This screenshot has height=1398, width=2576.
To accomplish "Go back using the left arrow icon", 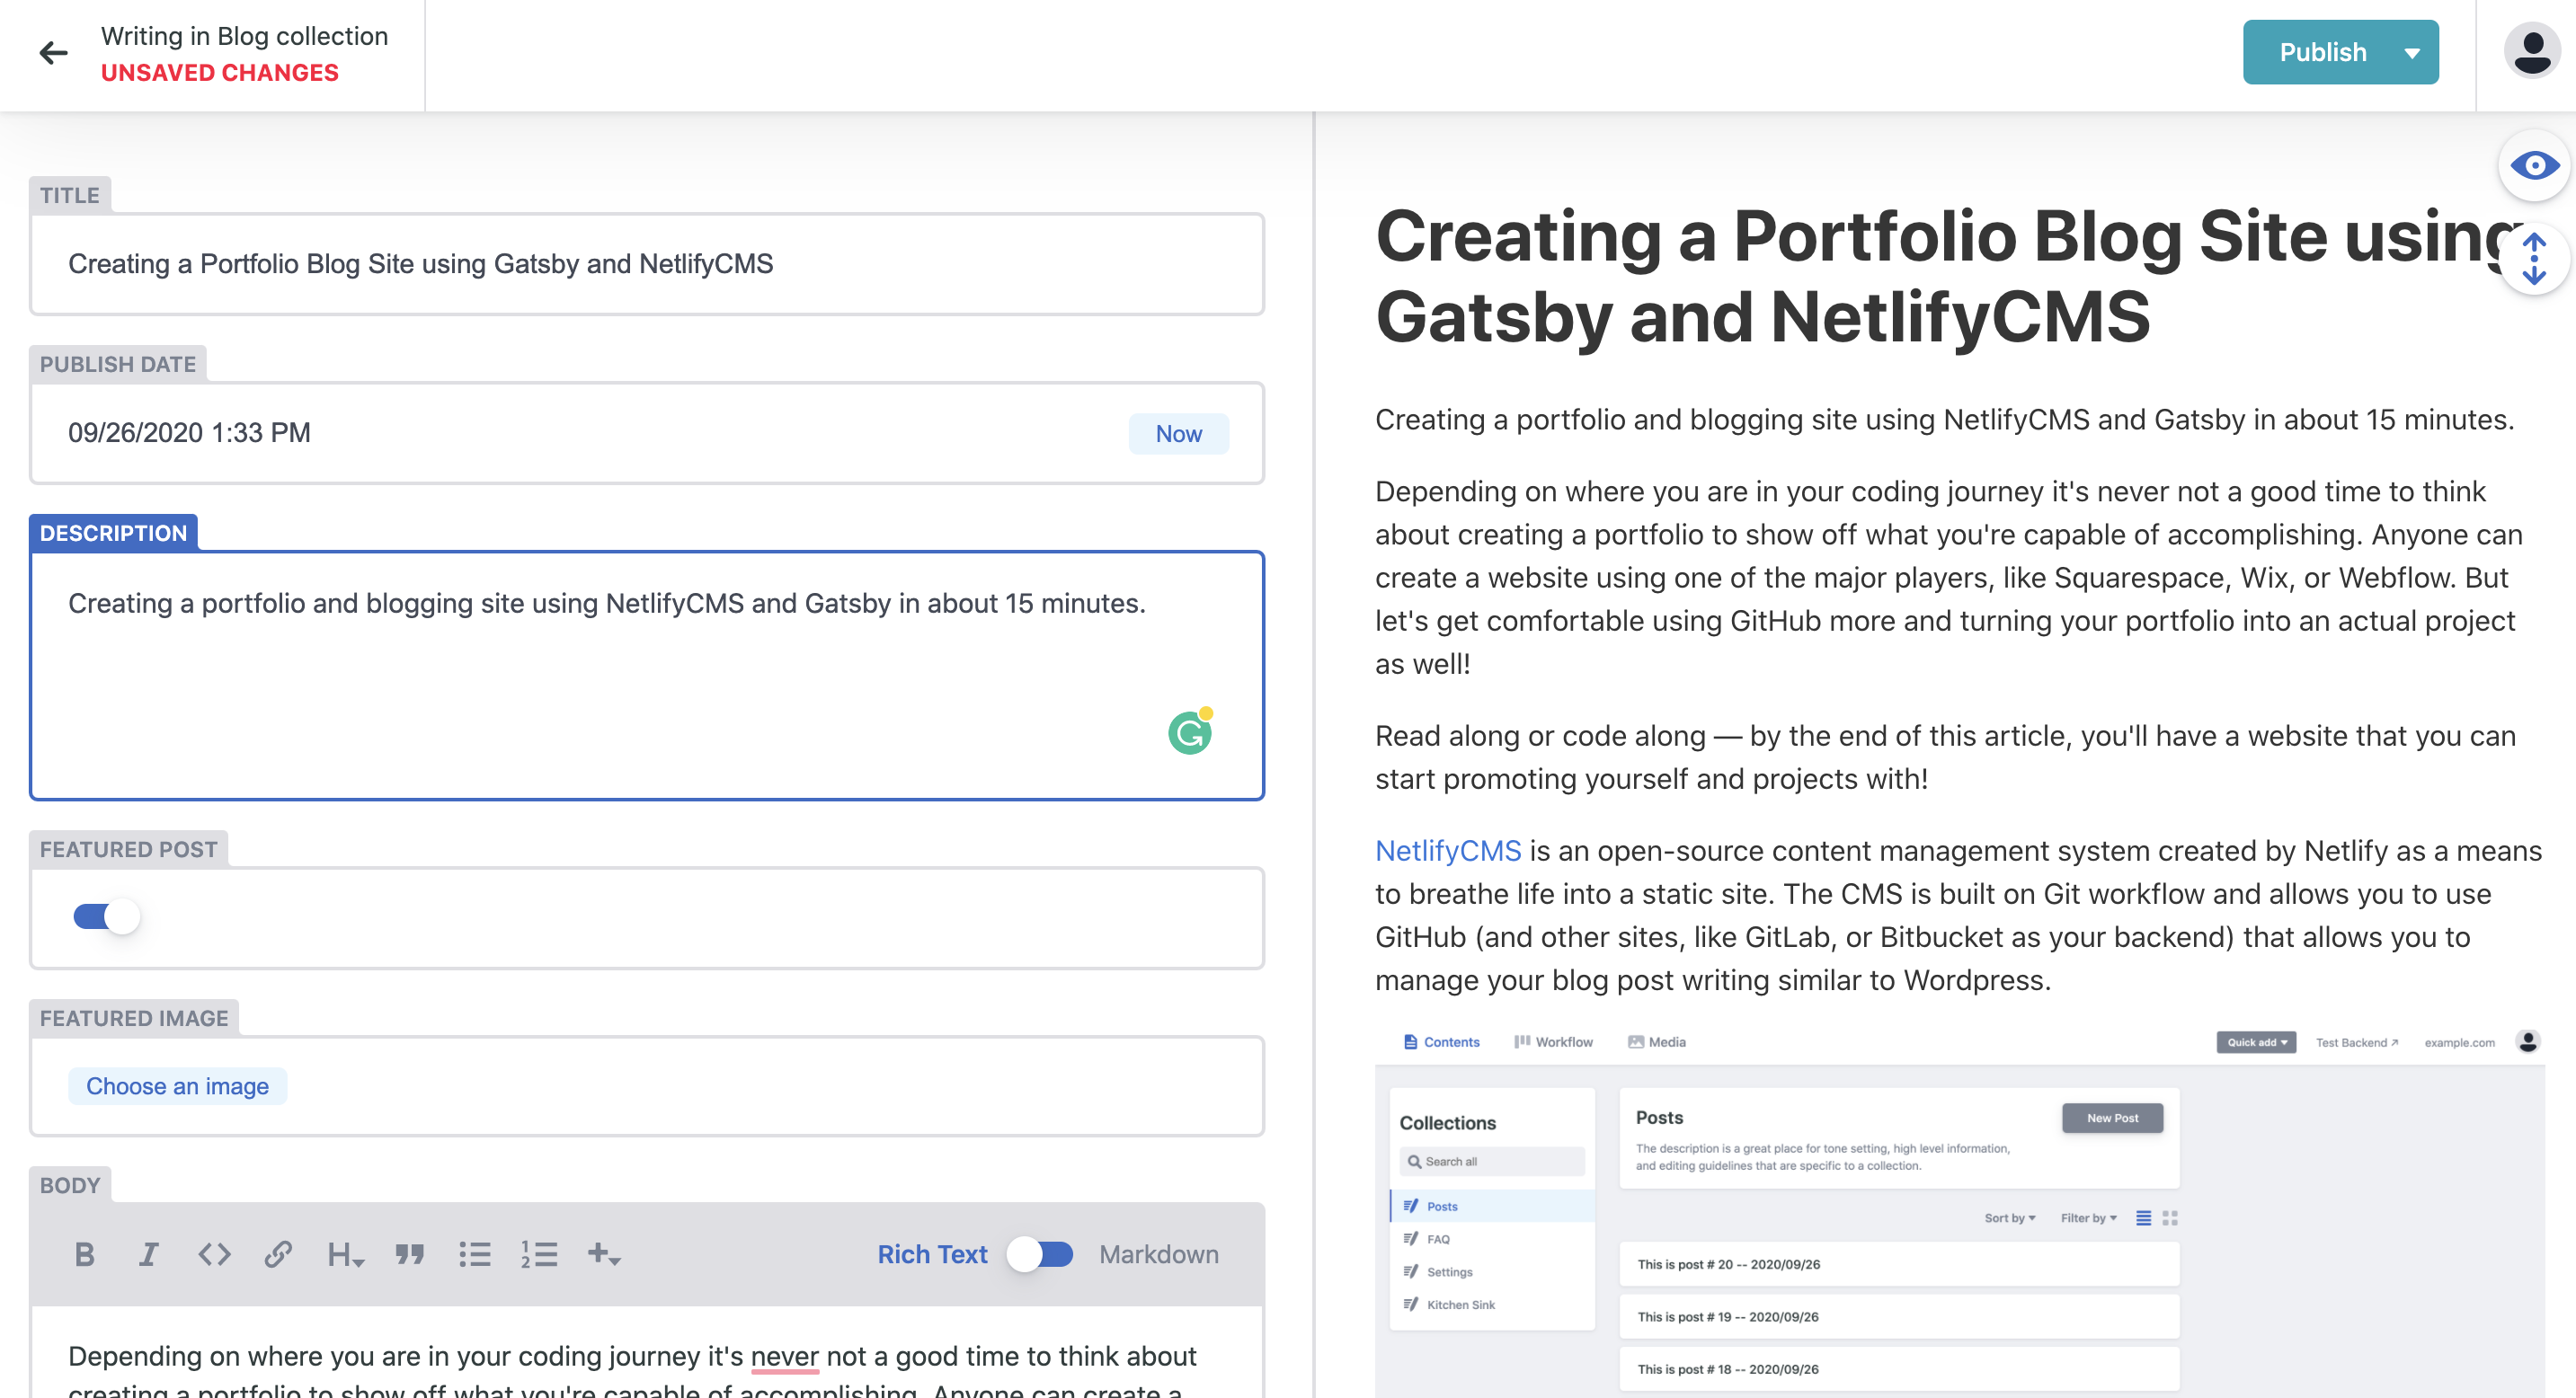I will [x=53, y=53].
